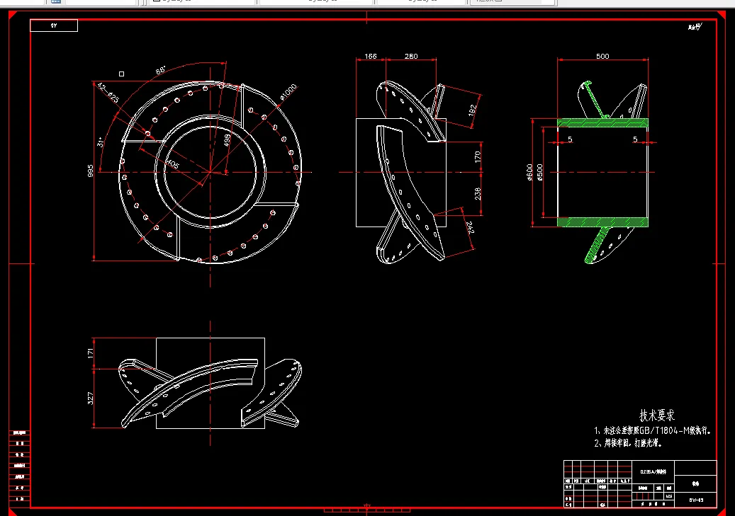Click the small square marker near 68° arc
Viewport: 735px width, 516px height.
(x=121, y=74)
